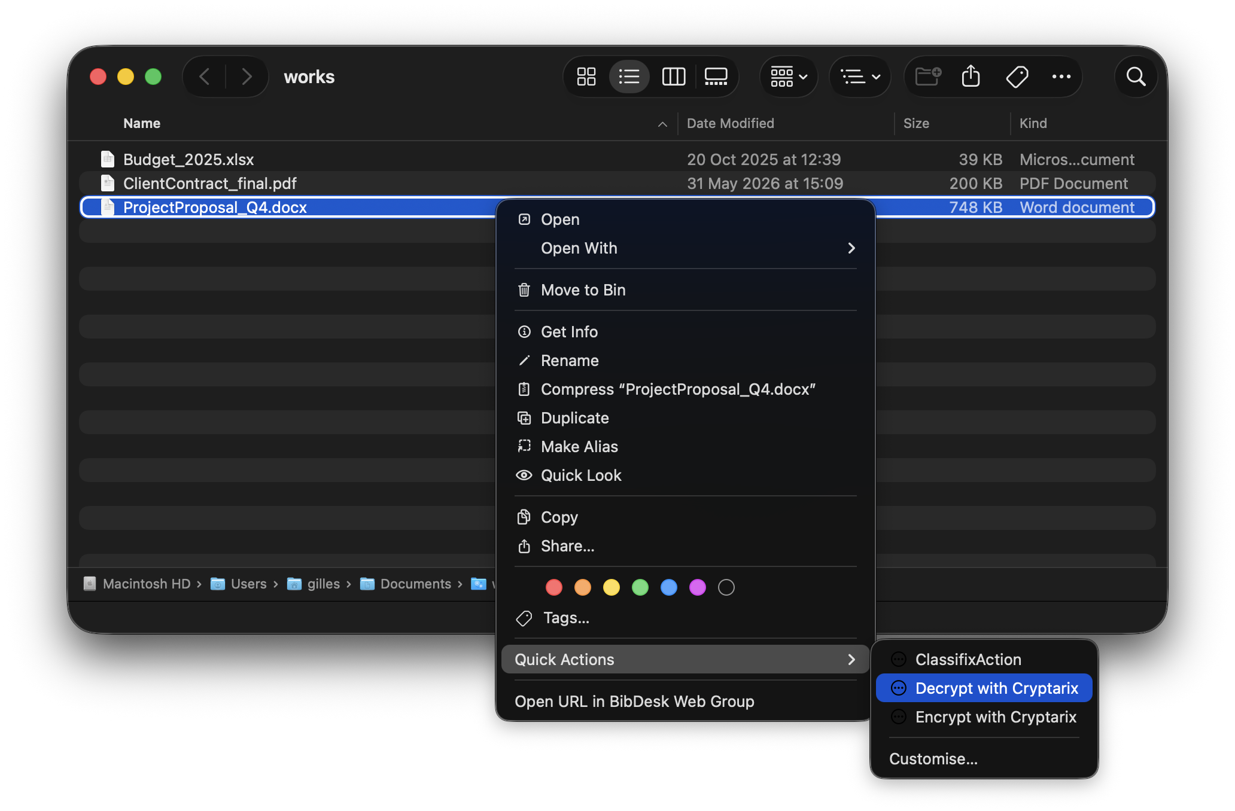Go forward with the right chevron
Screen dimensions: 1235x811
(x=247, y=77)
